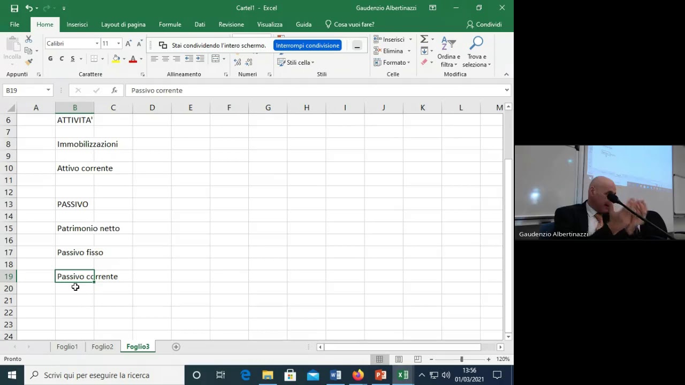The width and height of the screenshot is (685, 385).
Task: Decrease the cell indent
Action: tap(189, 59)
